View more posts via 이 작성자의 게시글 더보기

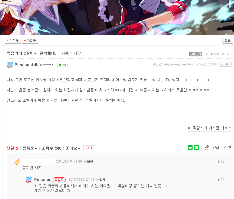(x=209, y=128)
